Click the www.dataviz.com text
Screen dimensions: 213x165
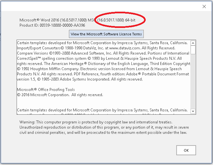[x=125, y=48]
